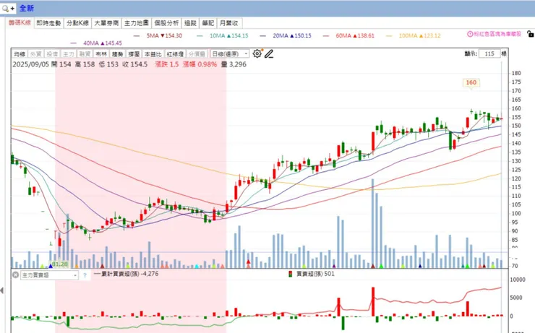Open help question mark for 主力買賣超
Image resolution: width=535 pixels, height=333 pixels.
click(85, 275)
